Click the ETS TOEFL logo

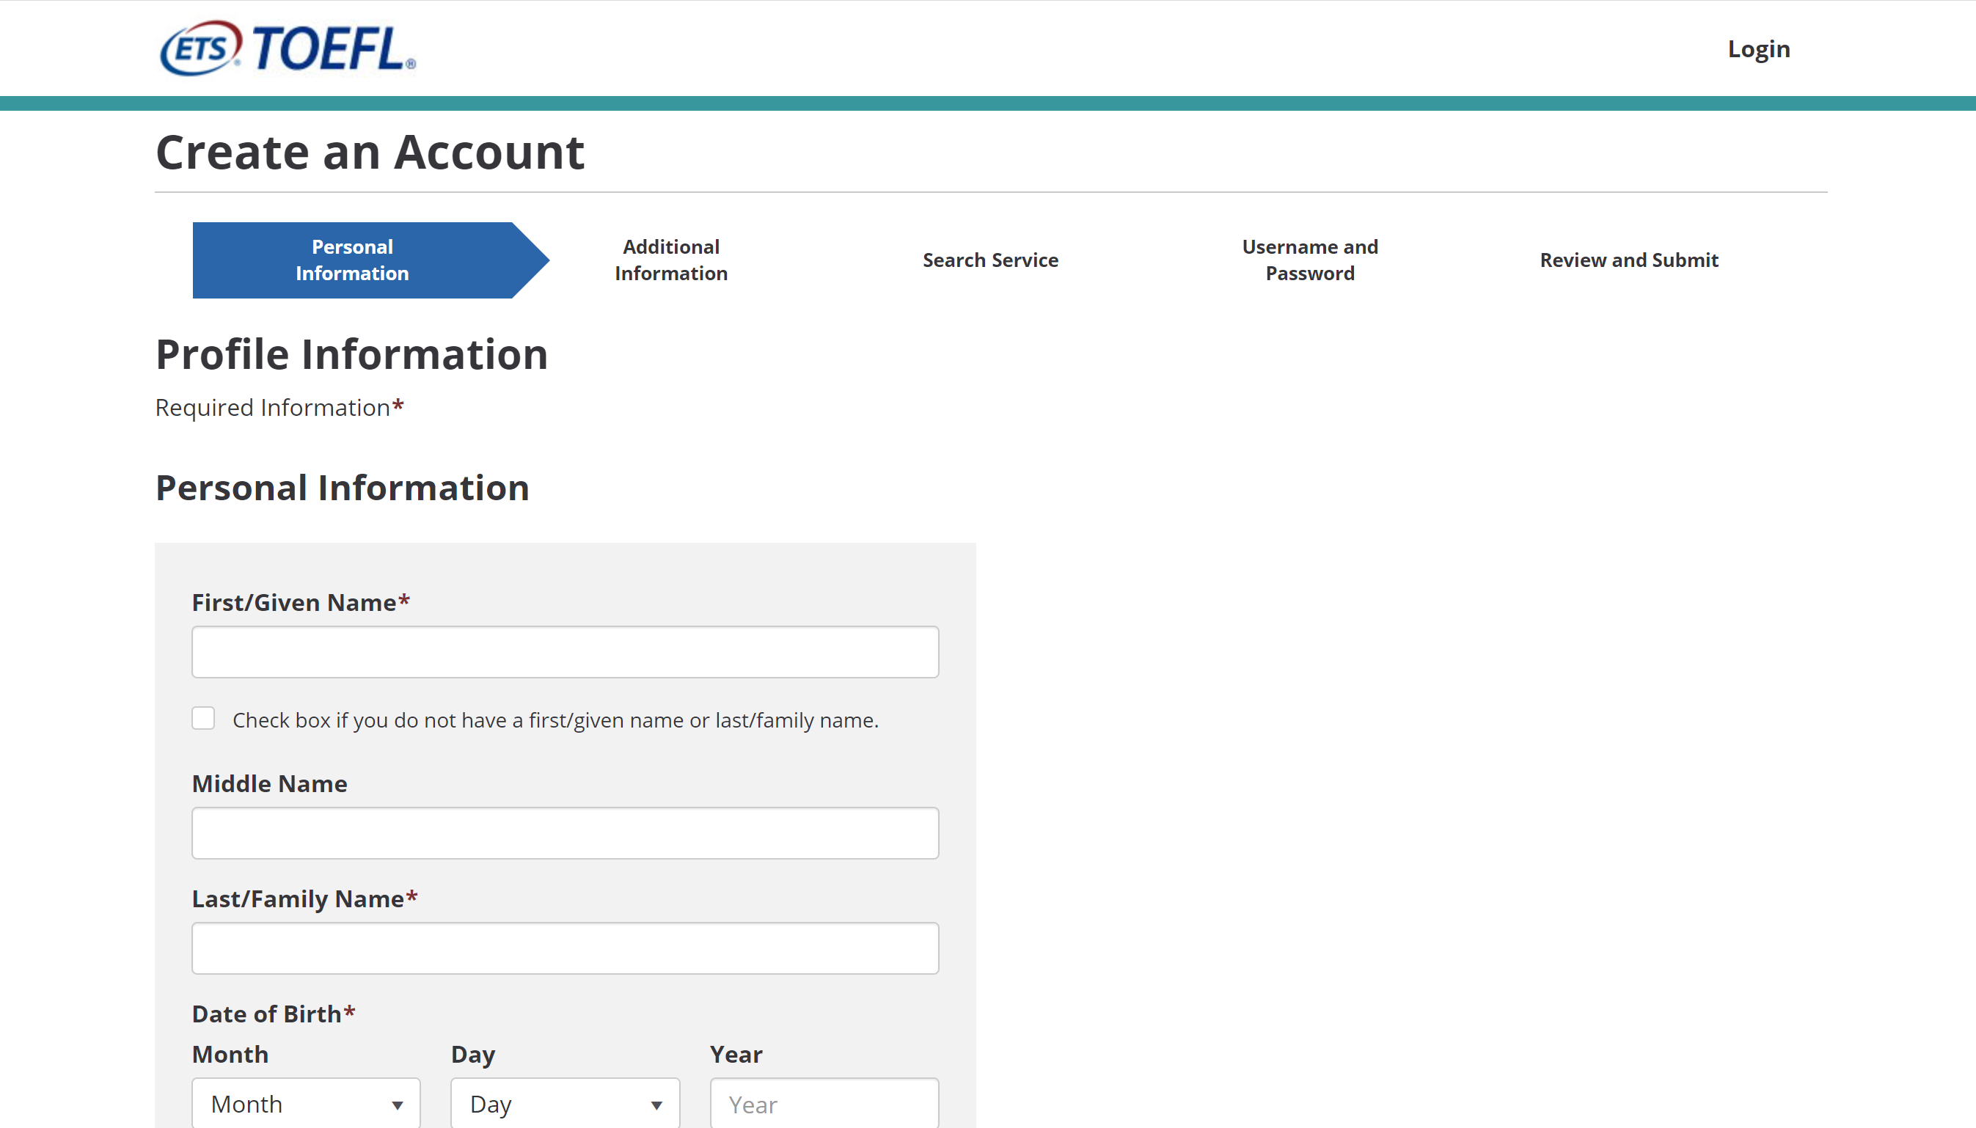pos(288,49)
